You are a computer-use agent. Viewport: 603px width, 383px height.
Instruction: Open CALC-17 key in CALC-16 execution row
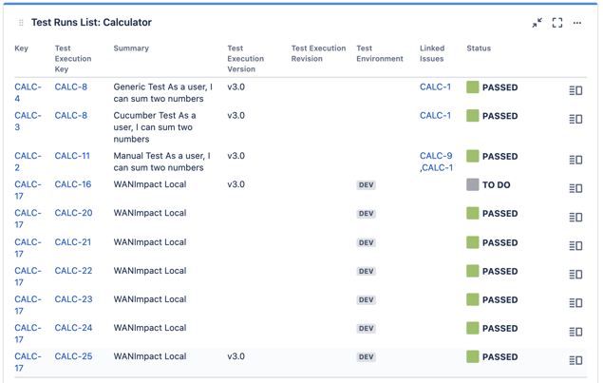[28, 190]
